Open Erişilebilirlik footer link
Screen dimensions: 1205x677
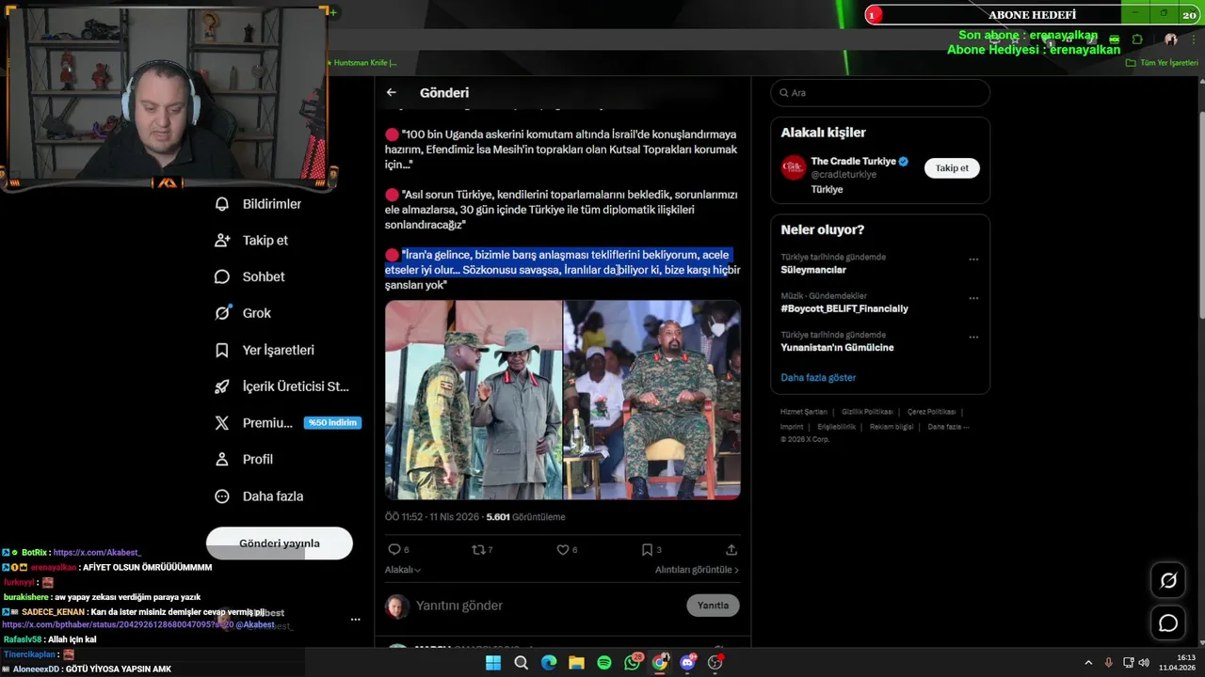[836, 427]
